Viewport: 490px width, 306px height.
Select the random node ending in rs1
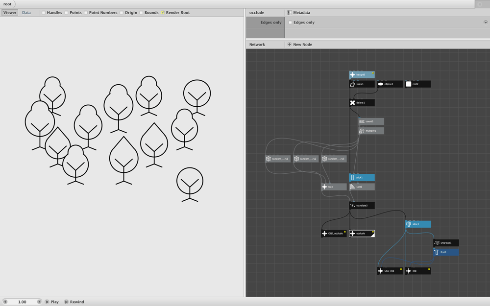(x=277, y=159)
